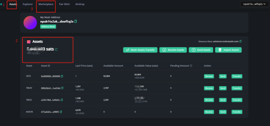Copy the TREAT asset ID
This screenshot has height=126, width=270.
pyautogui.click(x=62, y=88)
